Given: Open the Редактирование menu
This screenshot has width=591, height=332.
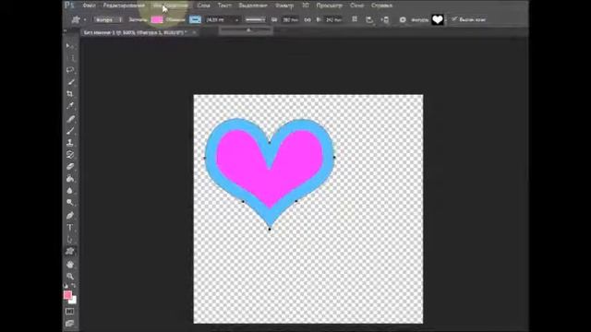Looking at the screenshot, I should tap(124, 6).
